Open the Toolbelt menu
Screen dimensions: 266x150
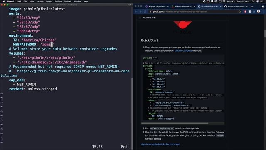coord(68,2)
